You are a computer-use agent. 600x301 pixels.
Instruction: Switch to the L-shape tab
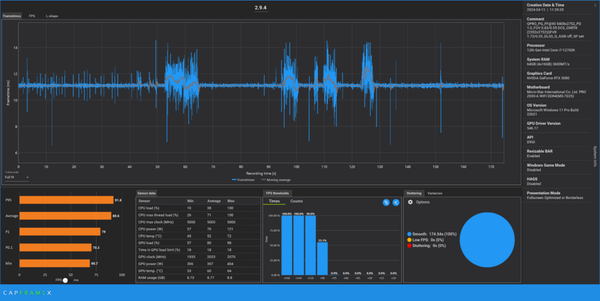click(x=52, y=15)
